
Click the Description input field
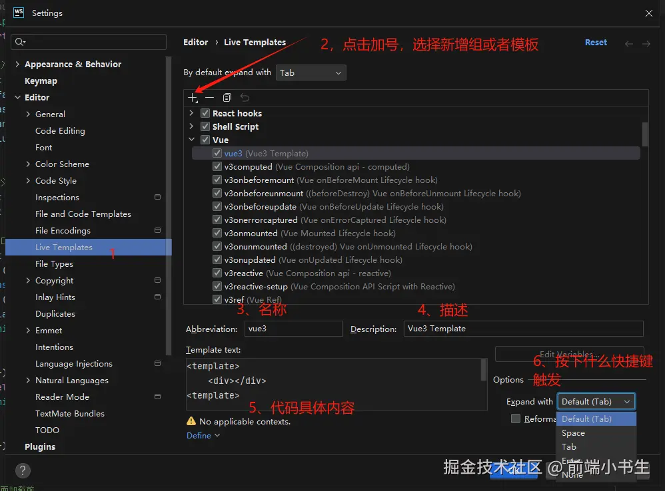523,329
